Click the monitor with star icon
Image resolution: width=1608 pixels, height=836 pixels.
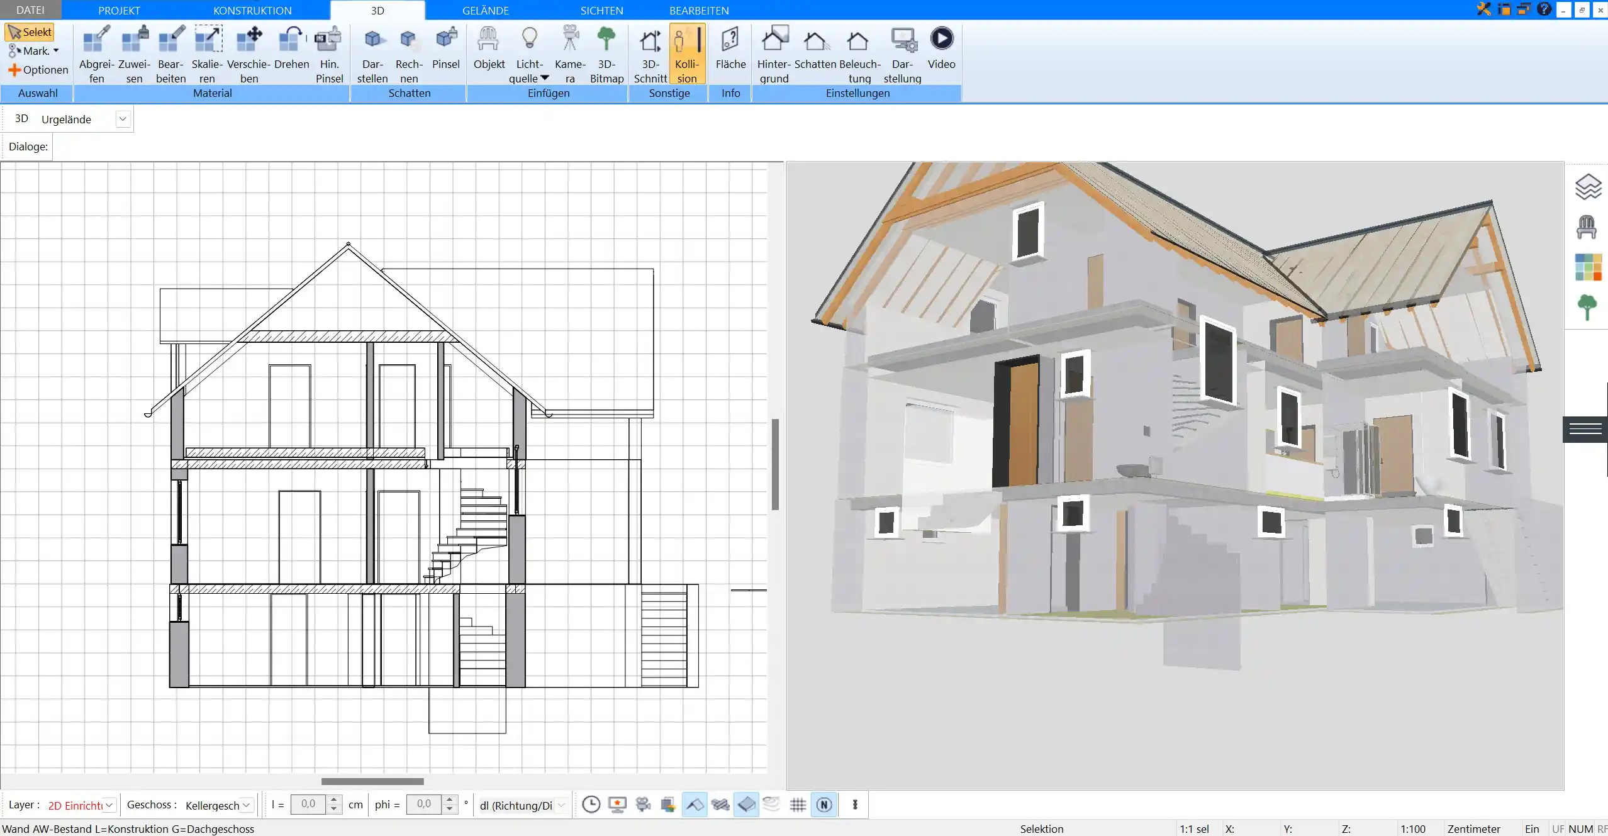pos(617,805)
